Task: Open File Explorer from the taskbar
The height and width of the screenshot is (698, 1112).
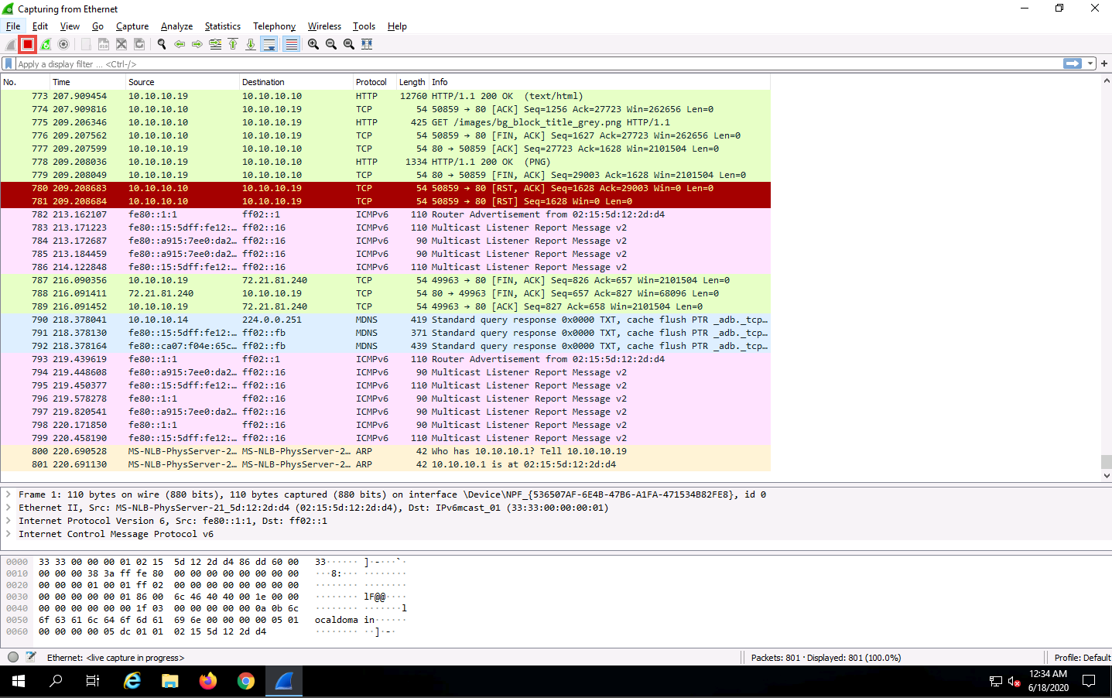Action: coord(170,681)
